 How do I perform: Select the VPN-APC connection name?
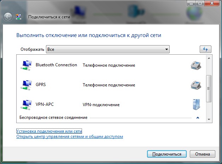pos(45,104)
